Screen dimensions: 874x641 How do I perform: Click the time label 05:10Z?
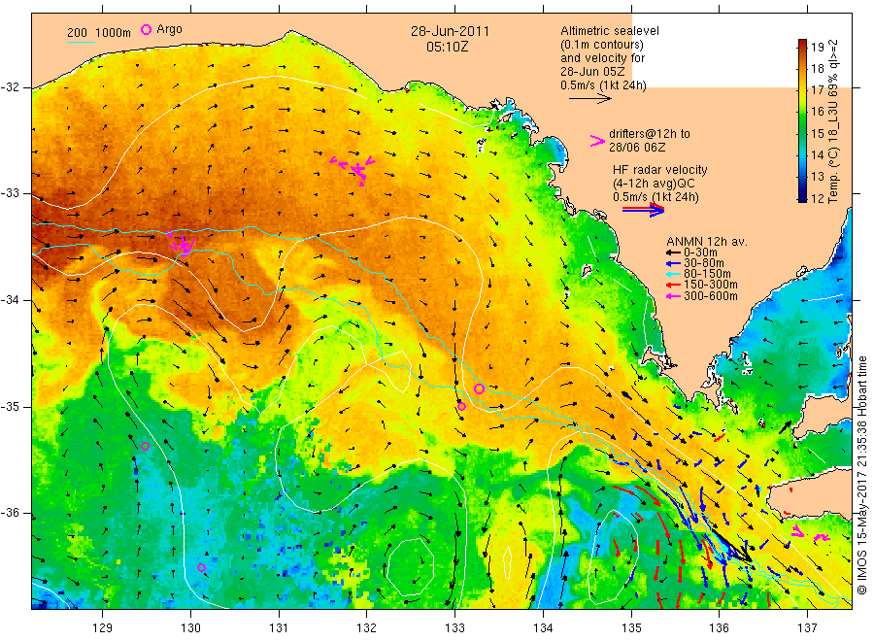(x=447, y=47)
